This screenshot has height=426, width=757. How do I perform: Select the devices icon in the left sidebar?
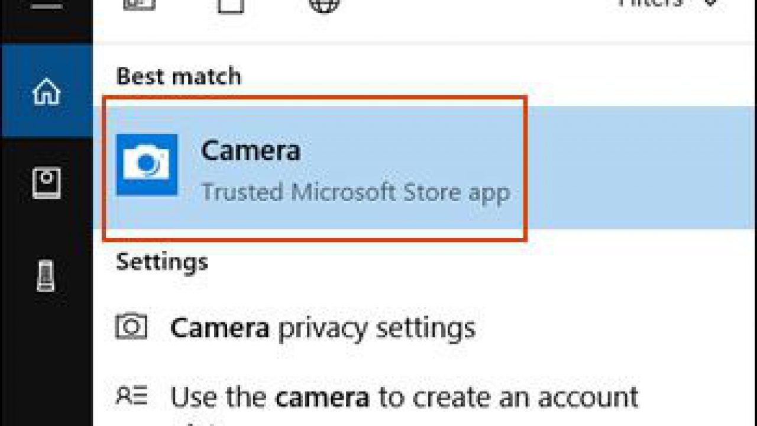click(46, 276)
